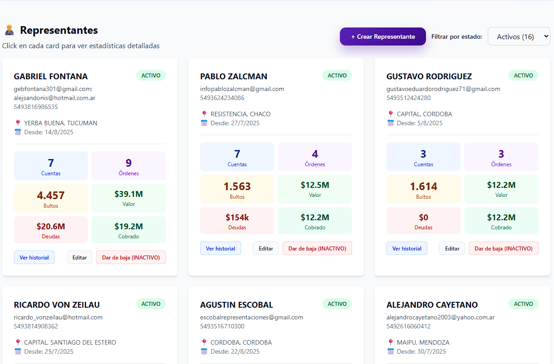Click Dar de baja on Gustavo Rodriguez's card
The image size is (554, 364).
(x=504, y=248)
